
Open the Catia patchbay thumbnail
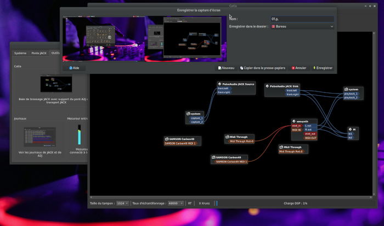point(56,84)
